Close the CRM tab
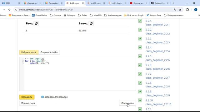 19,3
